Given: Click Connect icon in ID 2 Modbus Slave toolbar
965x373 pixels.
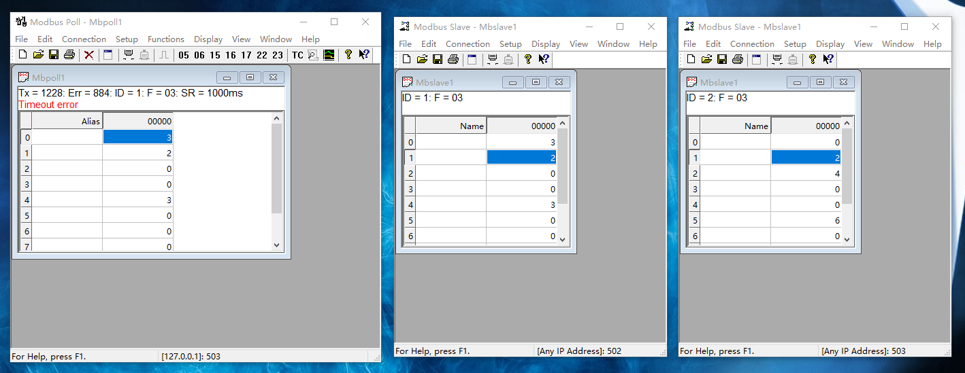Looking at the screenshot, I should 777,59.
